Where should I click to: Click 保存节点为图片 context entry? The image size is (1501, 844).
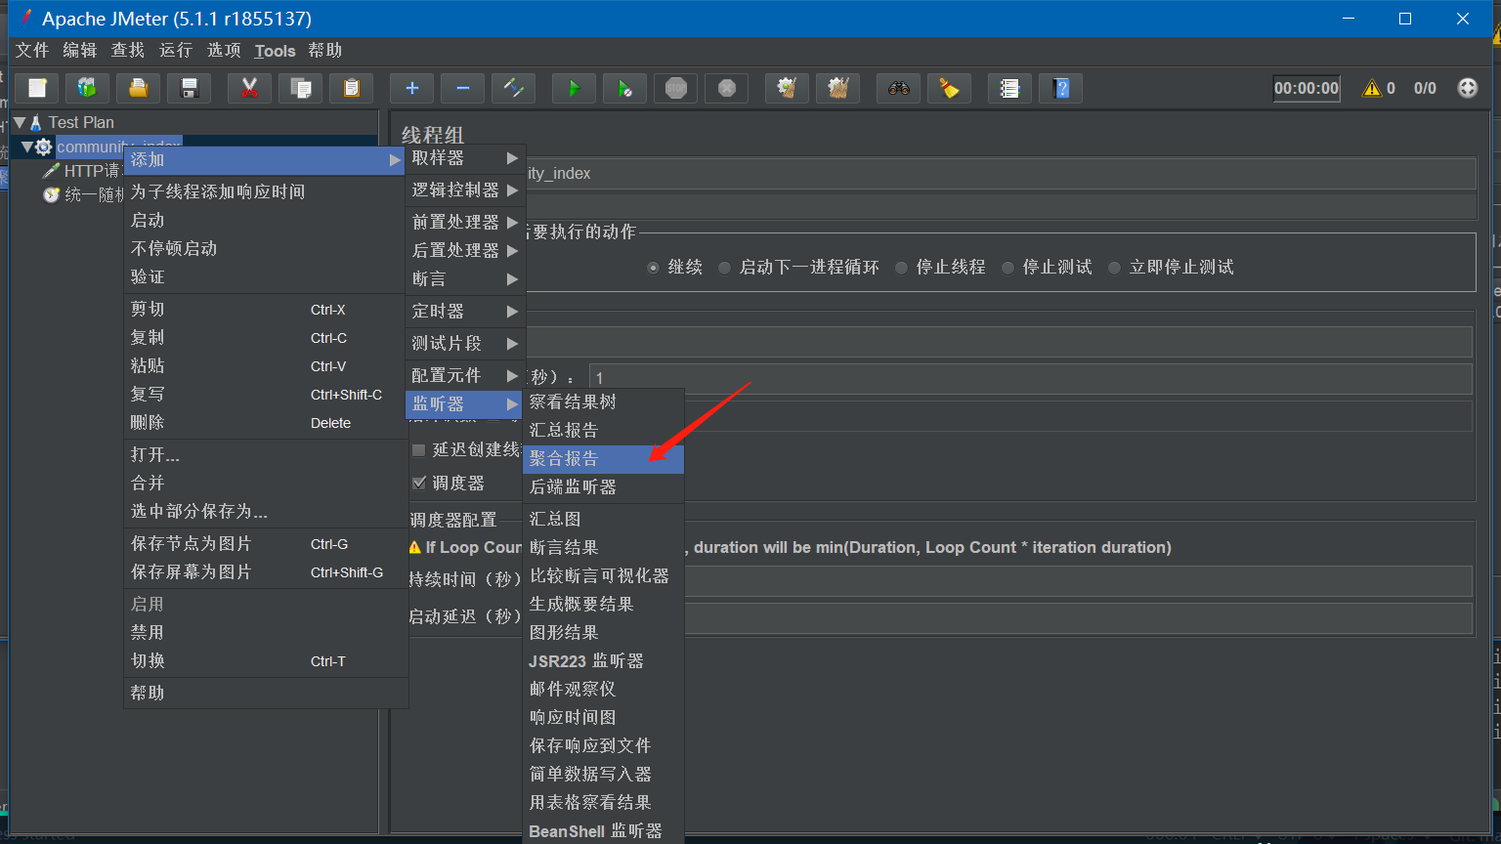point(265,543)
